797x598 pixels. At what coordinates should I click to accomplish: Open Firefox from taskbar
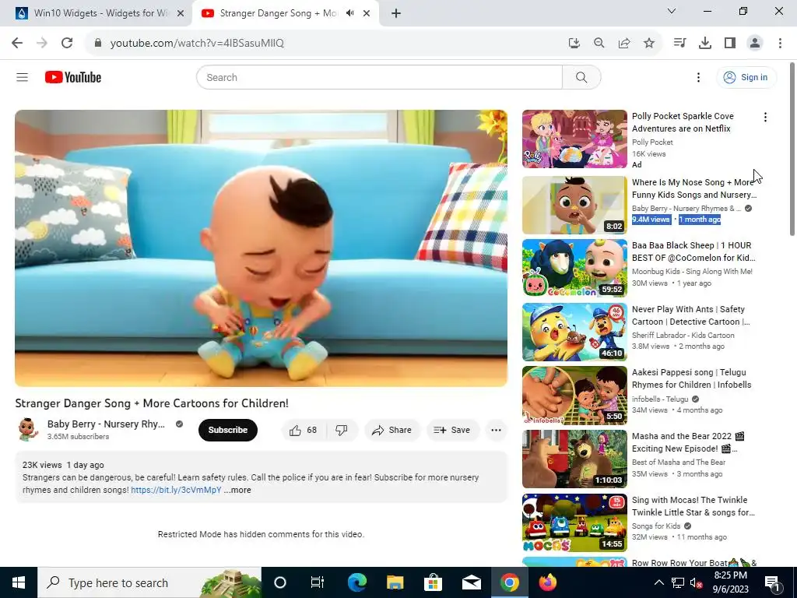click(547, 582)
